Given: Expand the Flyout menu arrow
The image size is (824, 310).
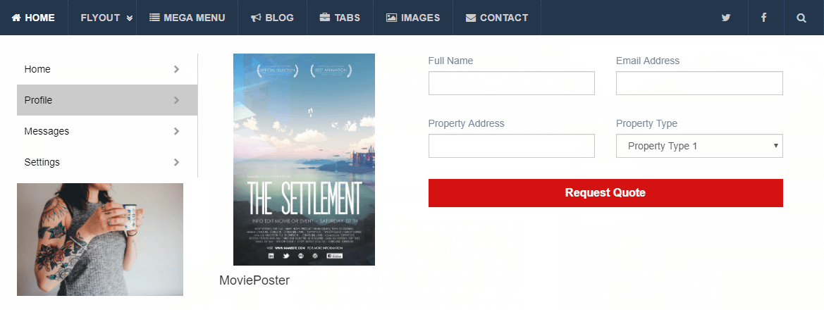Looking at the screenshot, I should [130, 18].
